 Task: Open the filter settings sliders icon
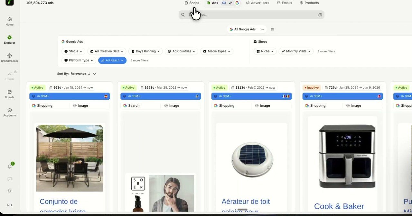coord(272,29)
